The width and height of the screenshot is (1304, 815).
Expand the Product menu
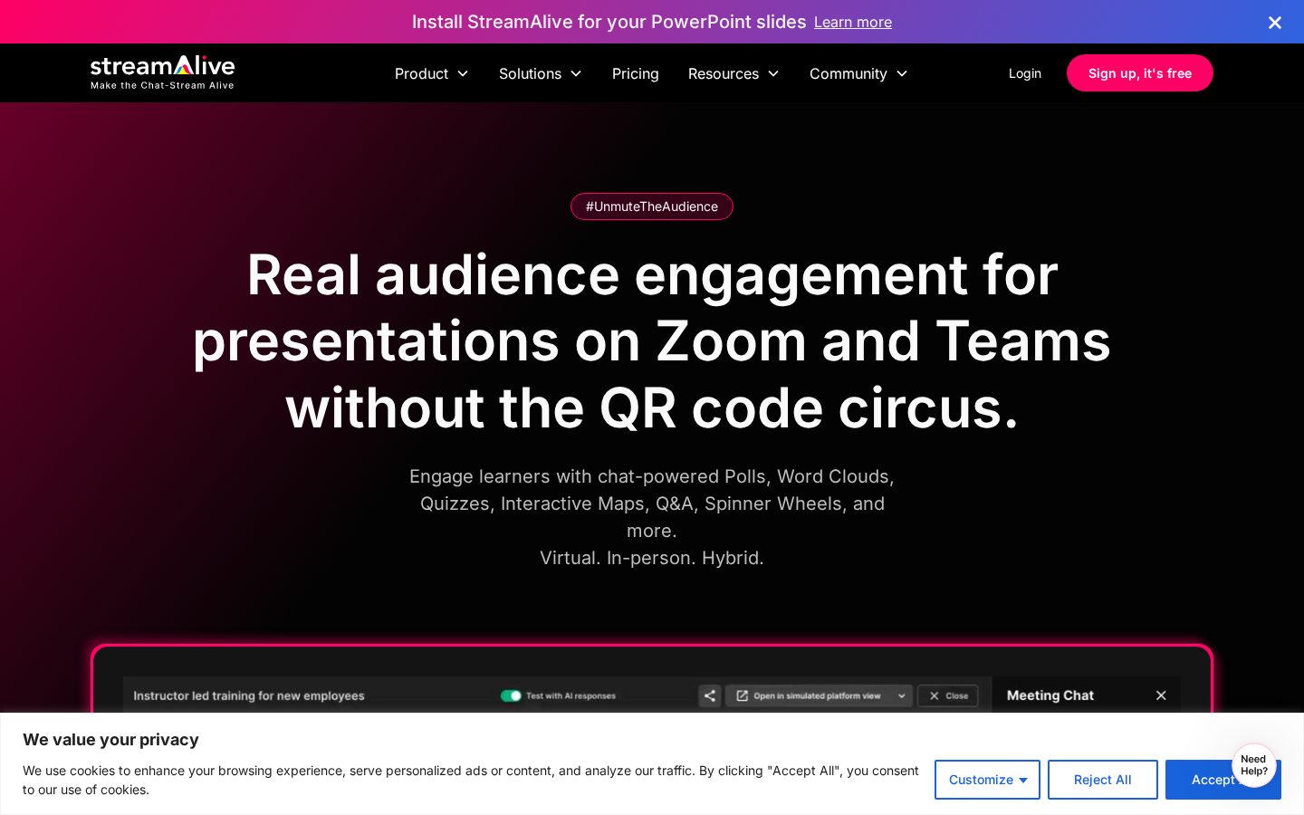pos(431,73)
